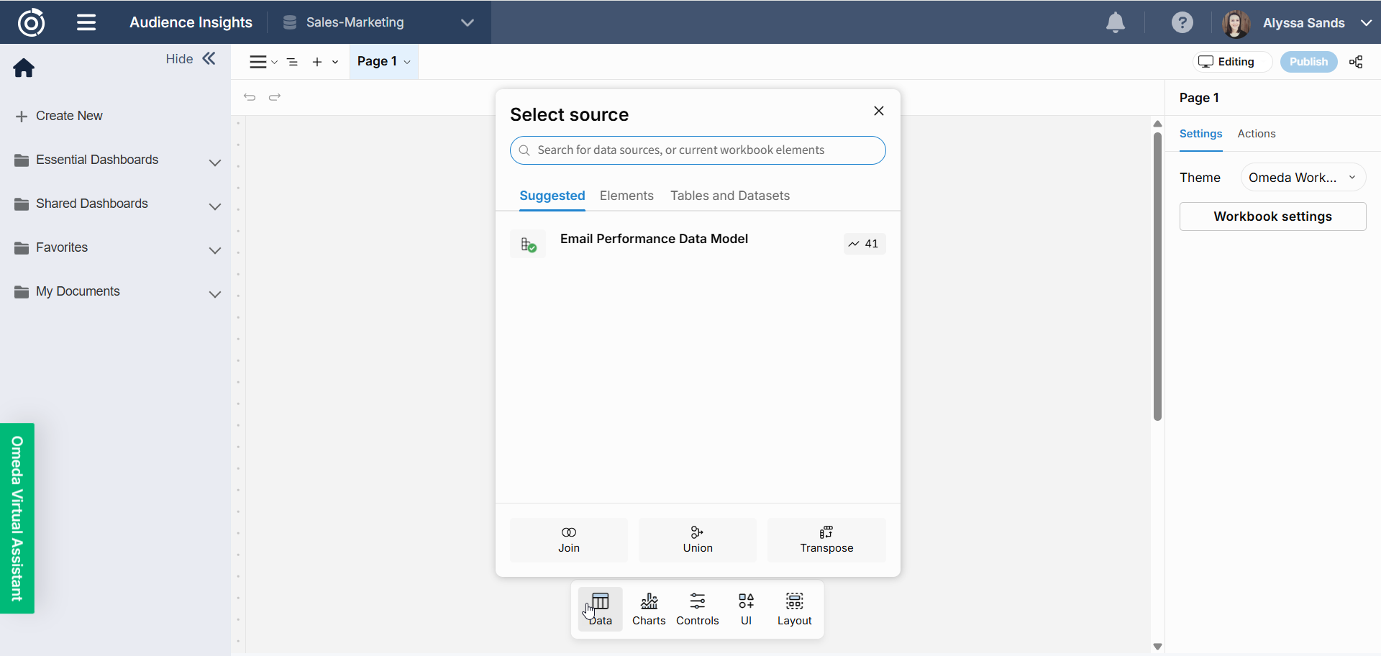Switch to the Tables and Datasets tab
This screenshot has width=1381, height=656.
(729, 196)
